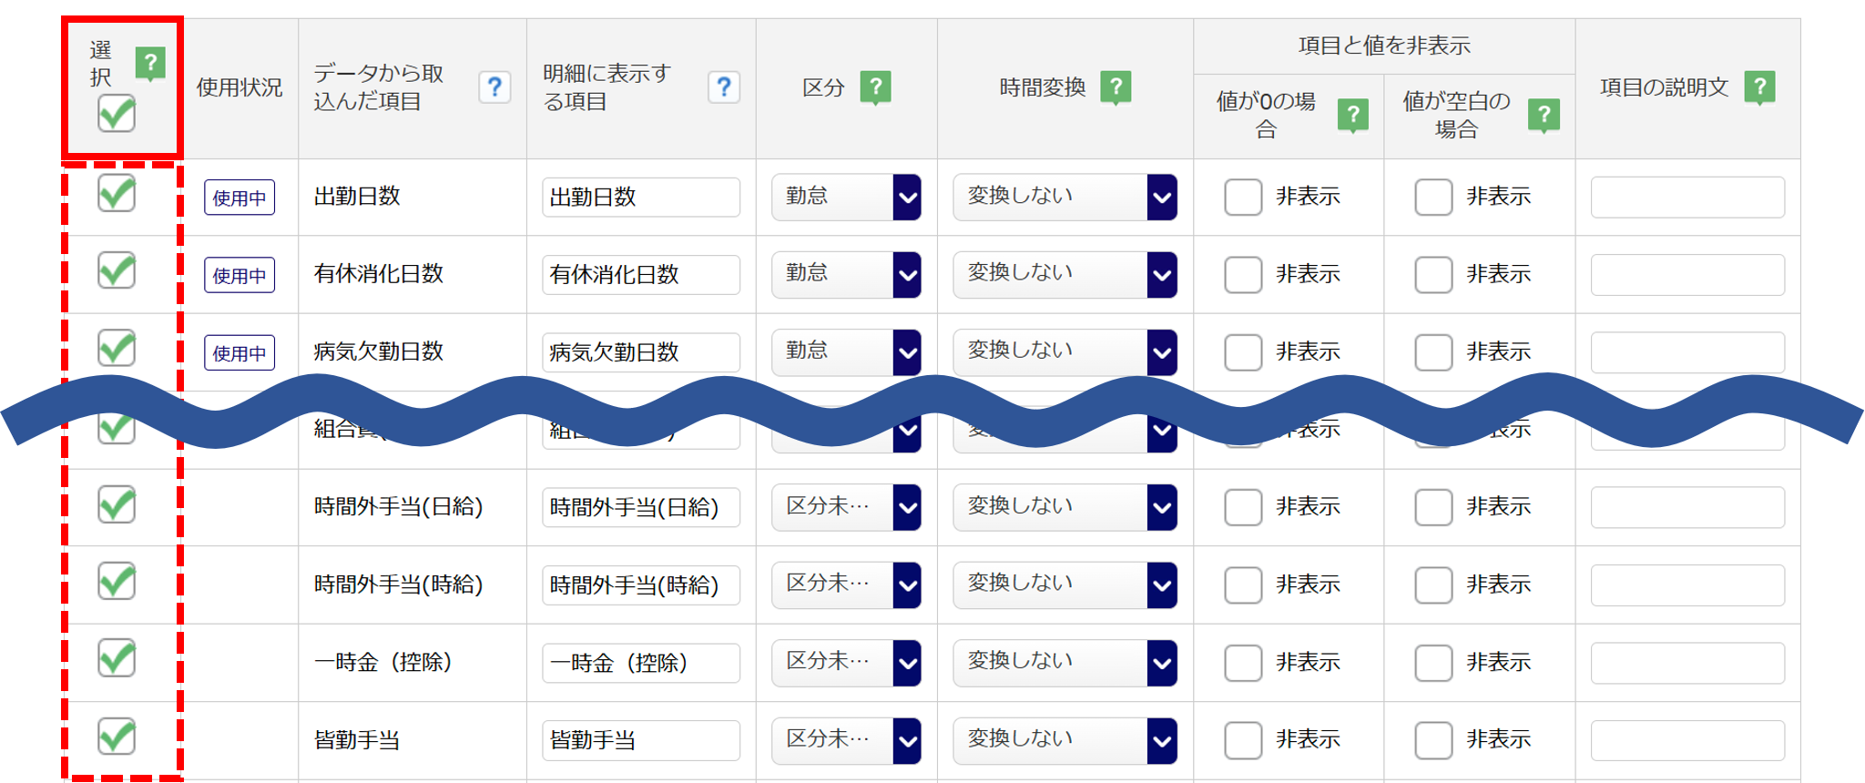Viewport: 1865px width, 783px height.
Task: Open help for 選択 column
Action: coord(150,64)
